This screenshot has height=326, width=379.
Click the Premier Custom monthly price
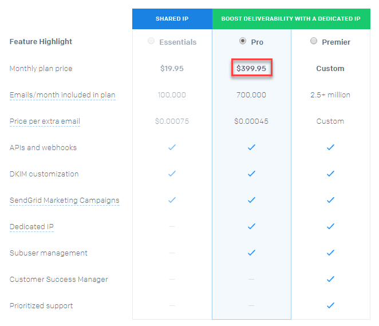(x=330, y=68)
